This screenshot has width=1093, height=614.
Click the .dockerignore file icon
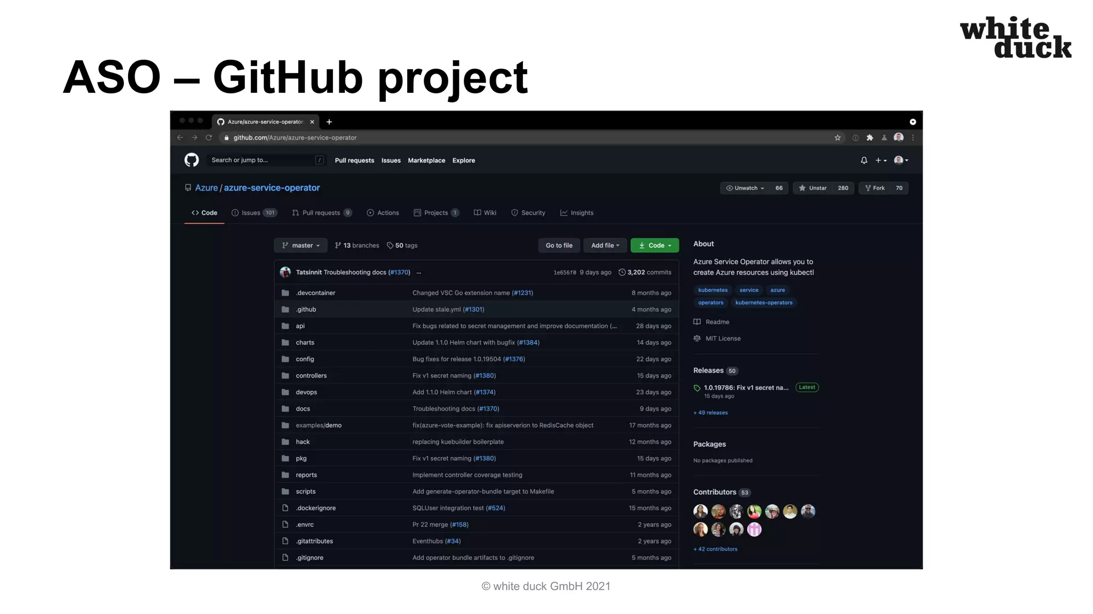pos(286,508)
